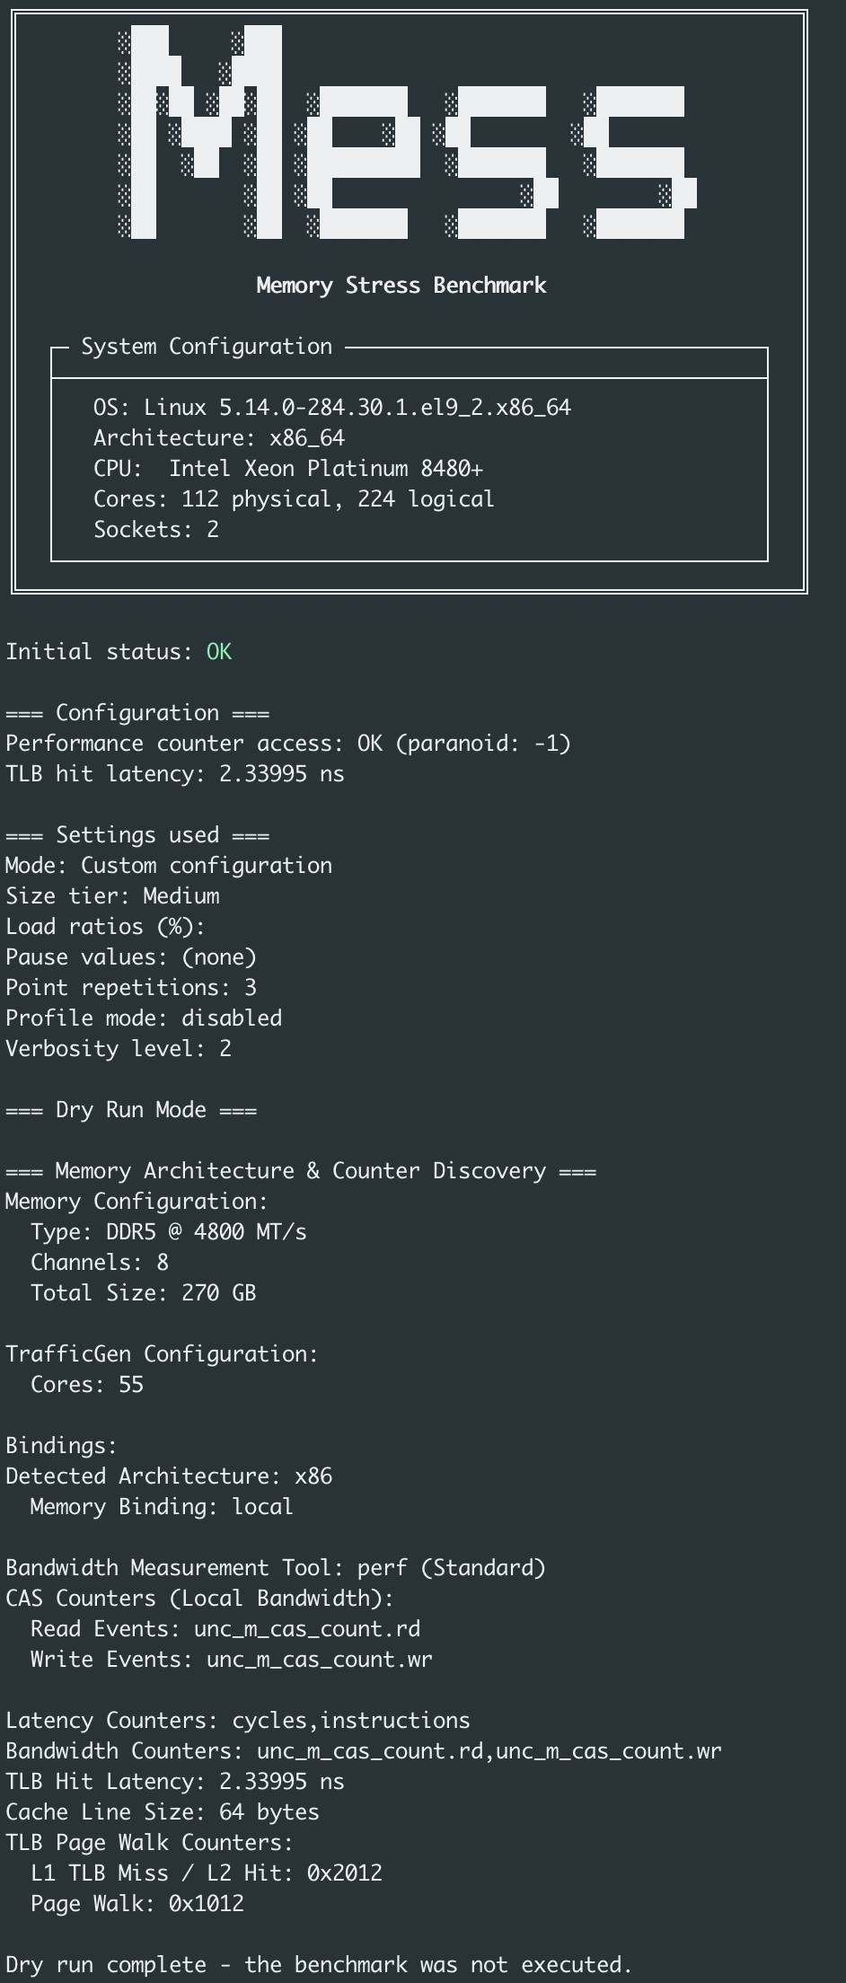Click the '=== Settings used ===' header
Image resolution: width=846 pixels, height=1983 pixels.
[137, 835]
